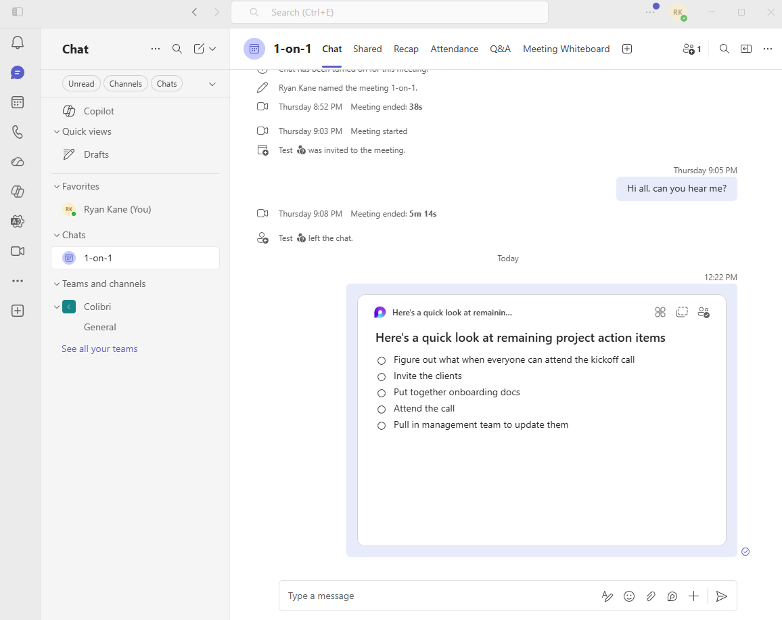Select the 1-on-1 chat in the list
Screen dimensions: 782x620
(135, 258)
